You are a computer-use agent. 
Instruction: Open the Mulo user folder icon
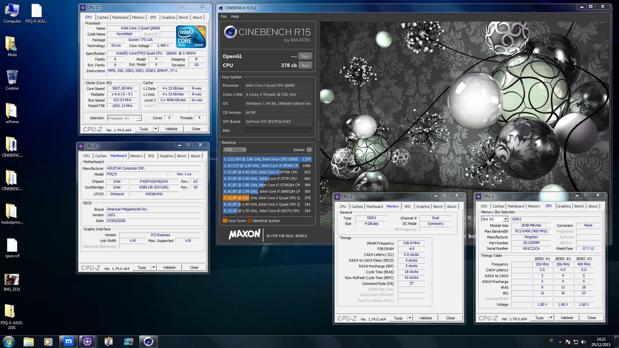(12, 47)
